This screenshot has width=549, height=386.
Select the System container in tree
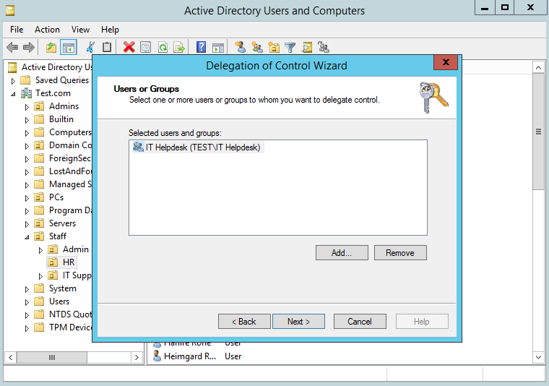click(x=56, y=288)
